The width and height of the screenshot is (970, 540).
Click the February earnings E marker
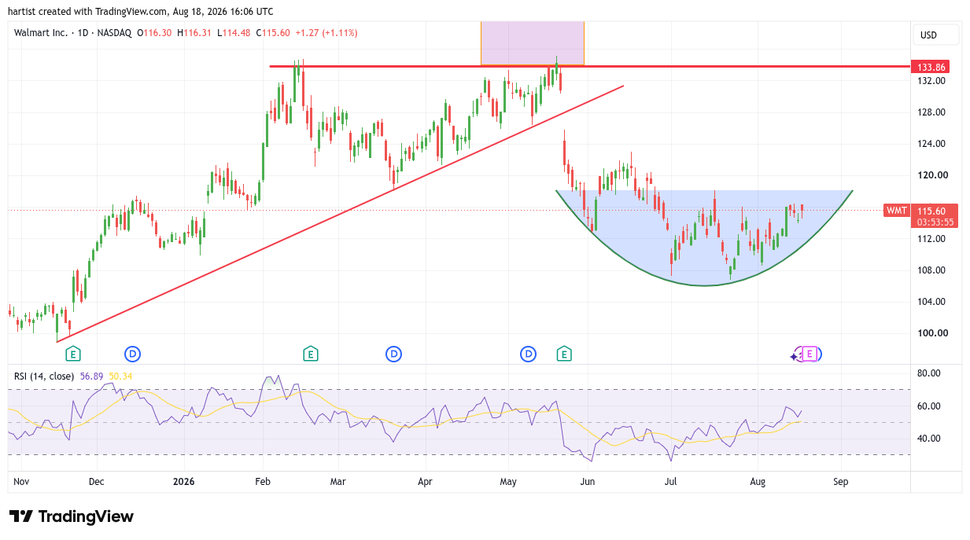pos(311,354)
